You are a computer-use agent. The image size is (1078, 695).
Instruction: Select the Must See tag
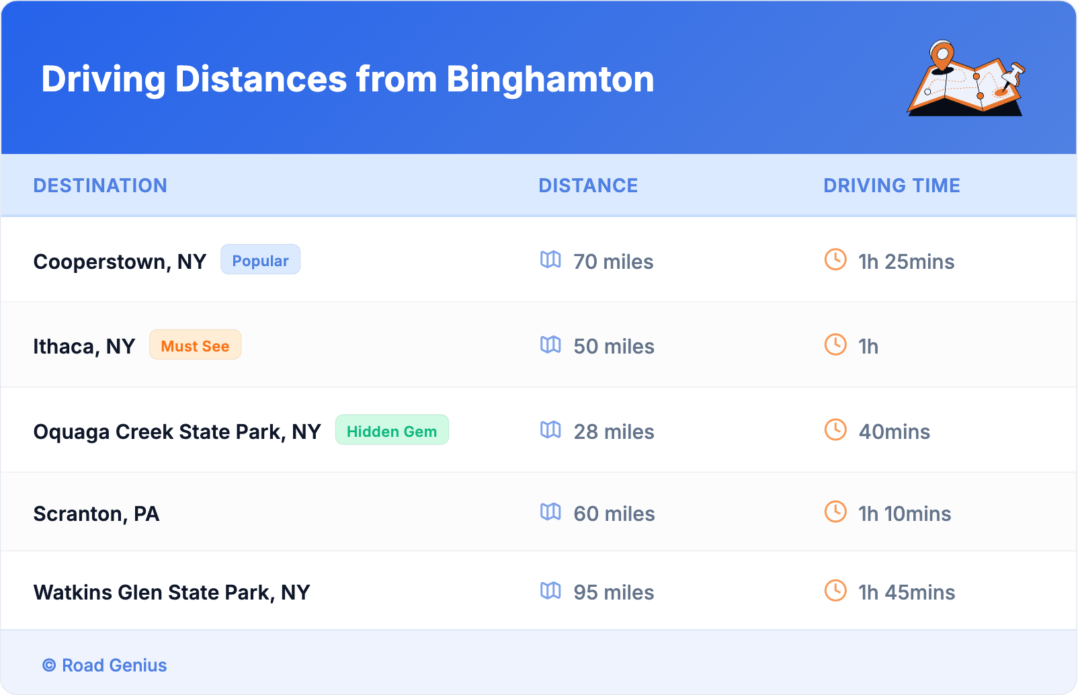coord(195,345)
